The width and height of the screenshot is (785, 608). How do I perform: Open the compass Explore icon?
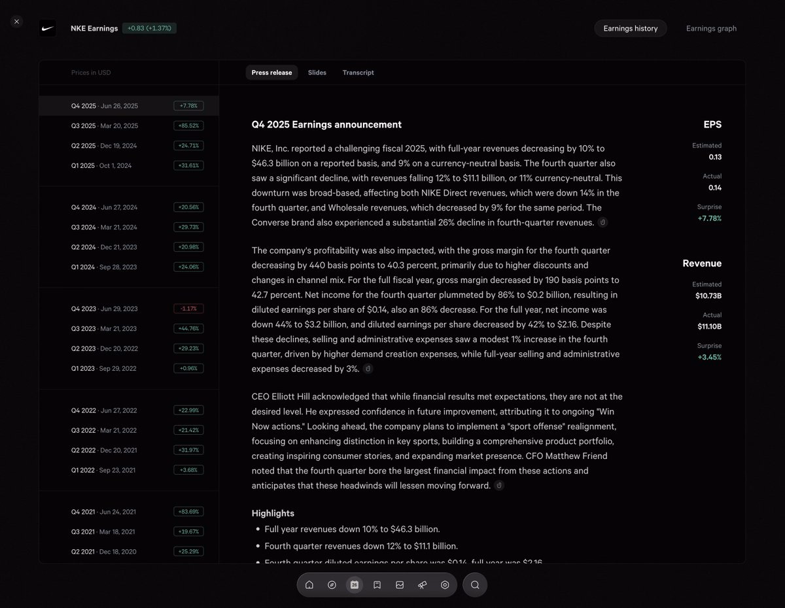click(332, 585)
